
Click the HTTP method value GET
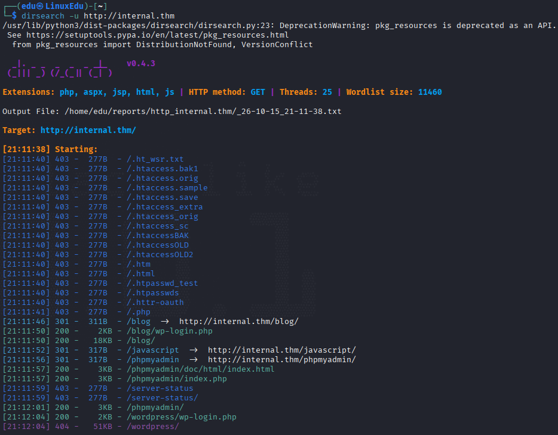(257, 92)
